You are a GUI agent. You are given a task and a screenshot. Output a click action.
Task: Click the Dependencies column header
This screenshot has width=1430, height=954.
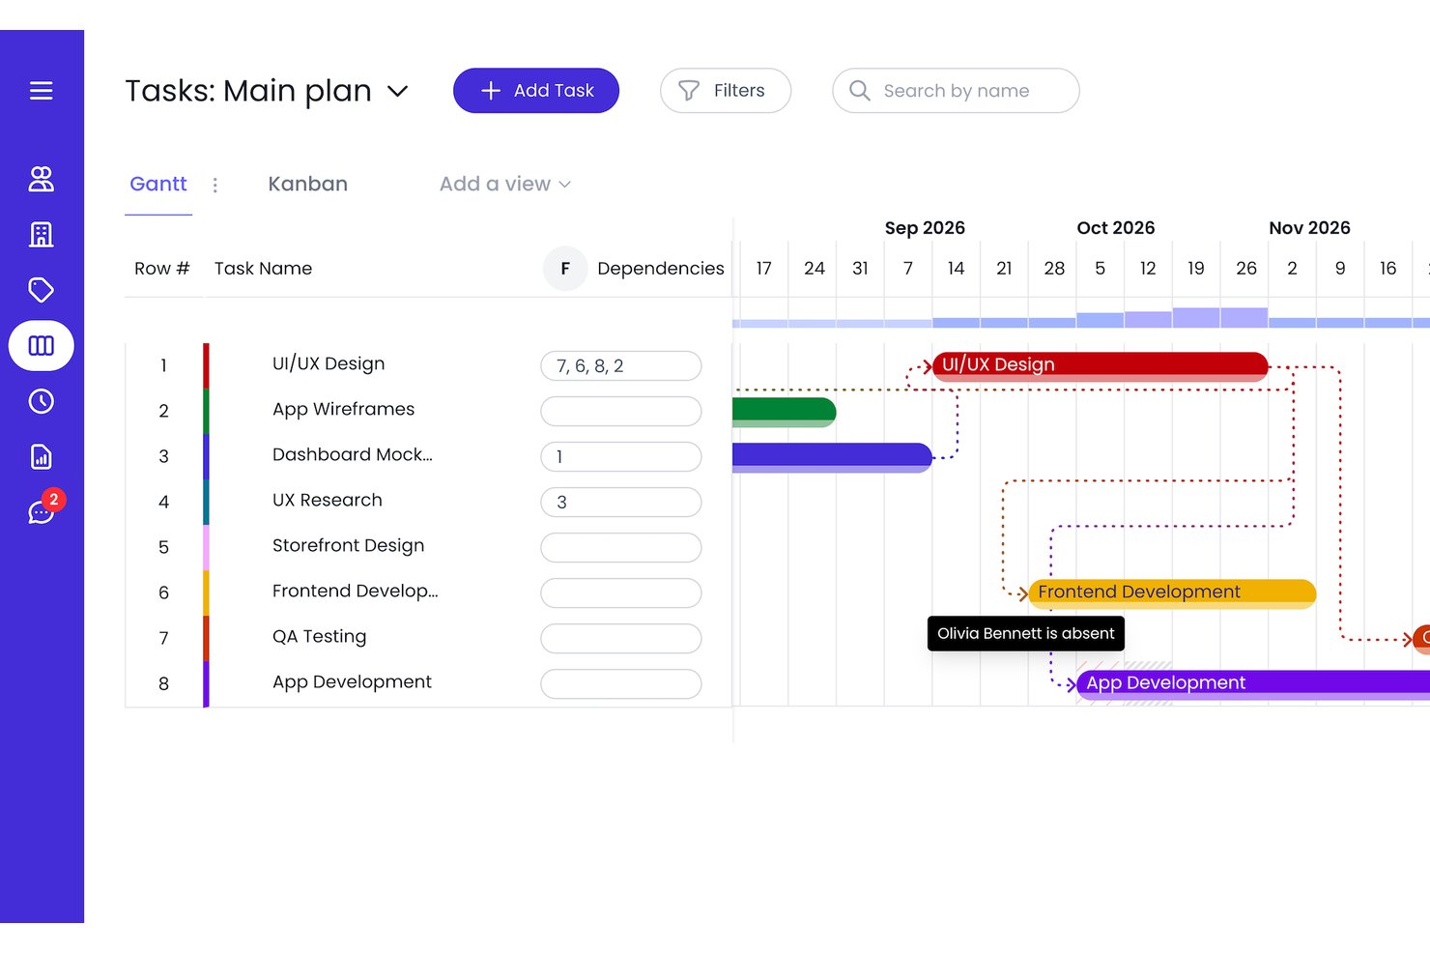pos(661,269)
